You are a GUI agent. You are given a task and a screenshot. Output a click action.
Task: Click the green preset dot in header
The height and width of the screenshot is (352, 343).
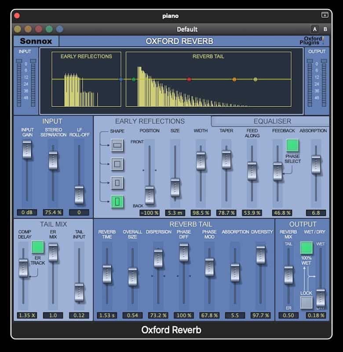tap(49, 29)
